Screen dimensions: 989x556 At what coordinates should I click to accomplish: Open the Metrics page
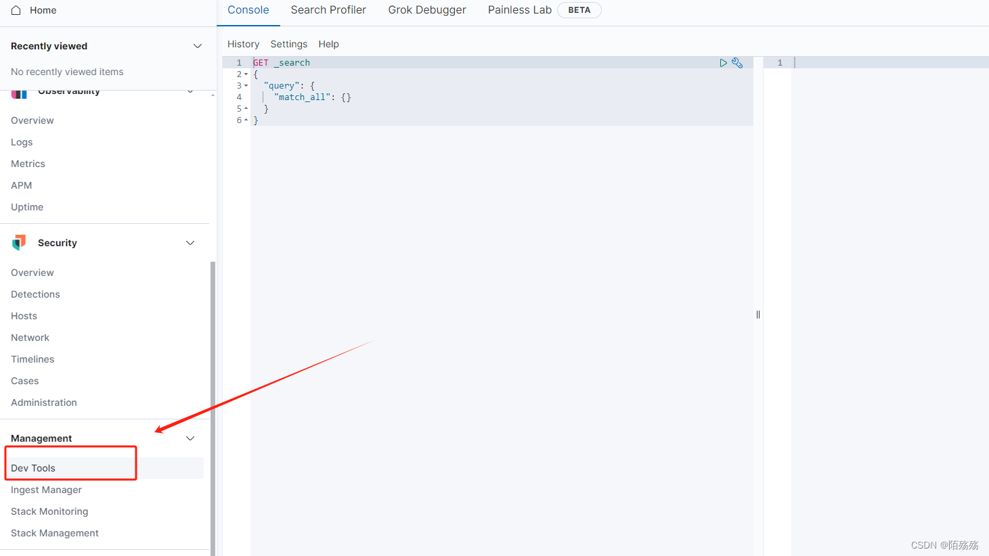28,164
